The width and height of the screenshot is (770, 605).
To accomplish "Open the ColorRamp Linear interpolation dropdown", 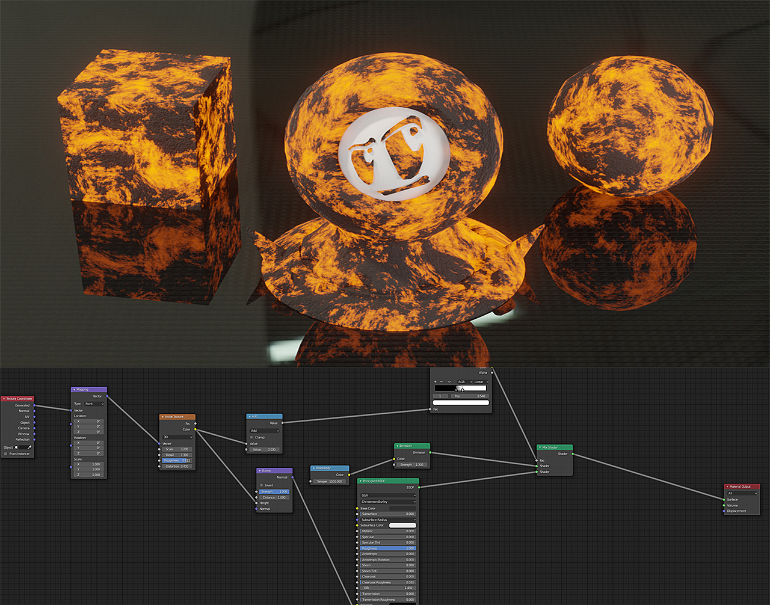I will pos(481,382).
